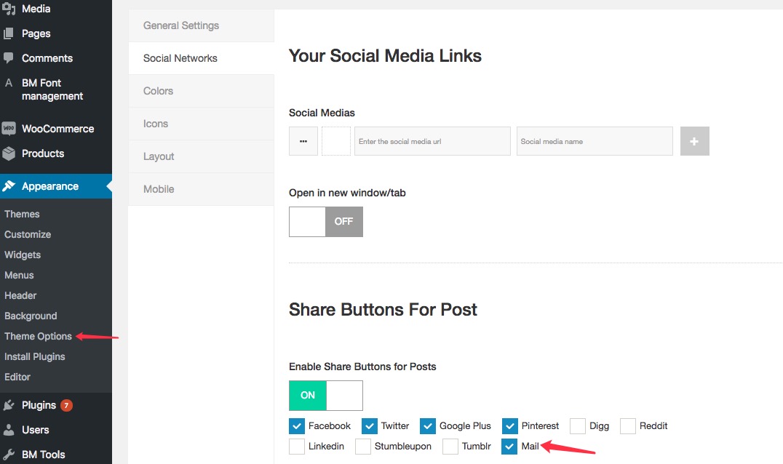Viewport: 783px width, 464px height.
Task: Open Widgets under Appearance
Action: (23, 255)
